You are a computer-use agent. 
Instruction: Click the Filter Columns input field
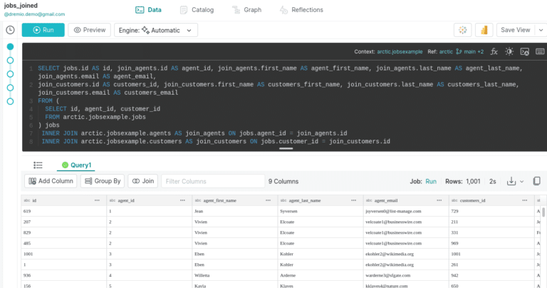tap(210, 181)
